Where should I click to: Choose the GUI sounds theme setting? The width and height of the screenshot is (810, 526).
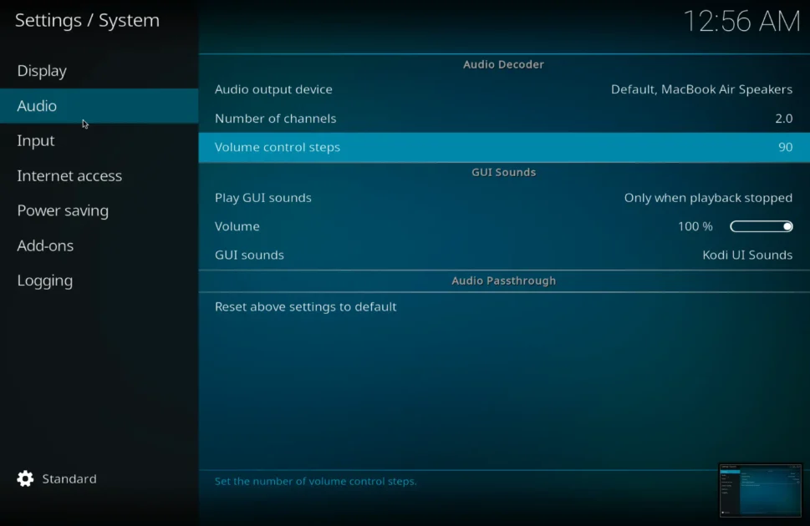click(x=503, y=255)
